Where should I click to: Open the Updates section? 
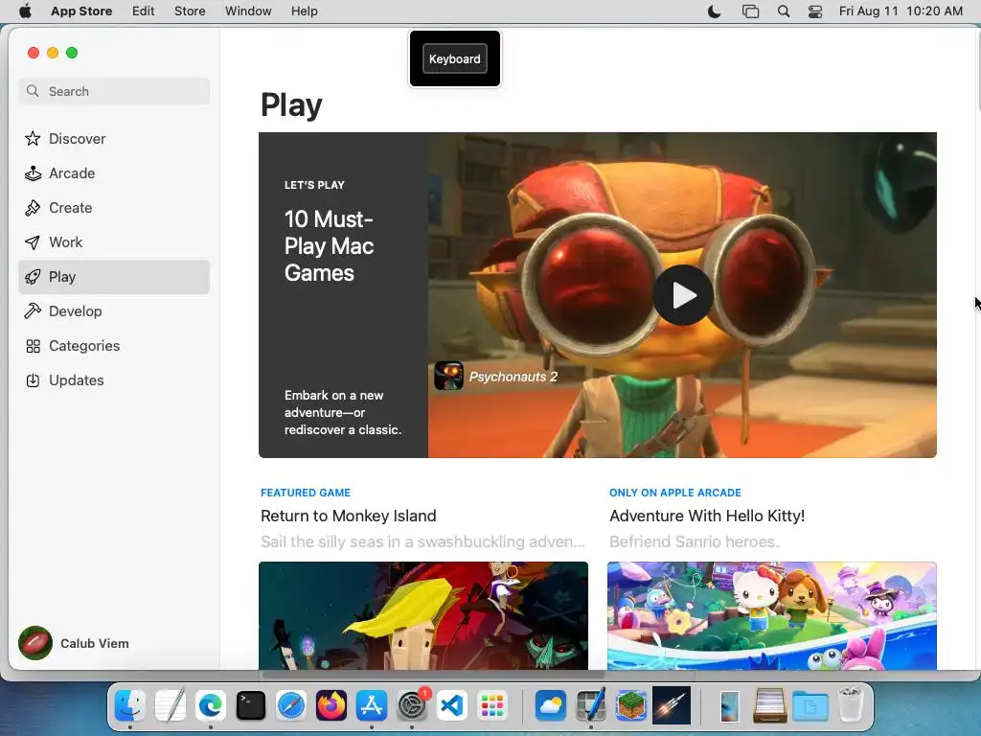[114, 379]
